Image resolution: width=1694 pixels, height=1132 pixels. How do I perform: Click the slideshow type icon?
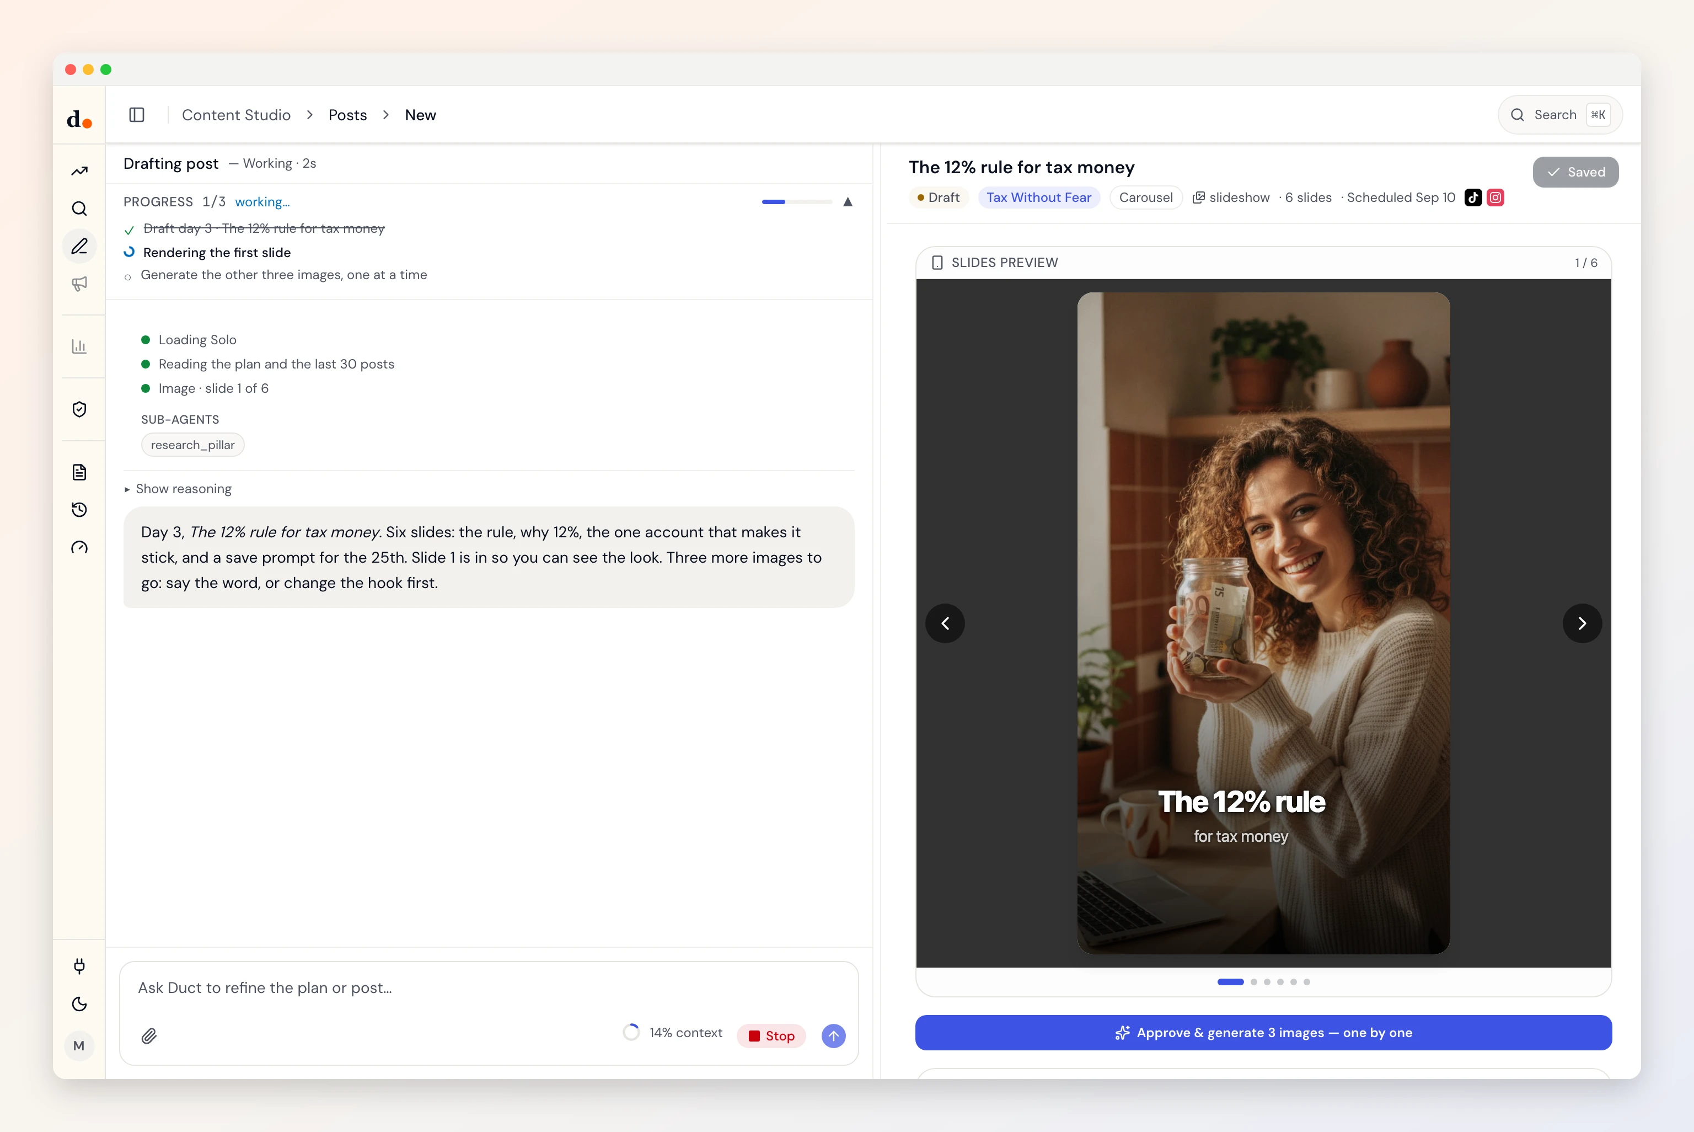tap(1198, 198)
